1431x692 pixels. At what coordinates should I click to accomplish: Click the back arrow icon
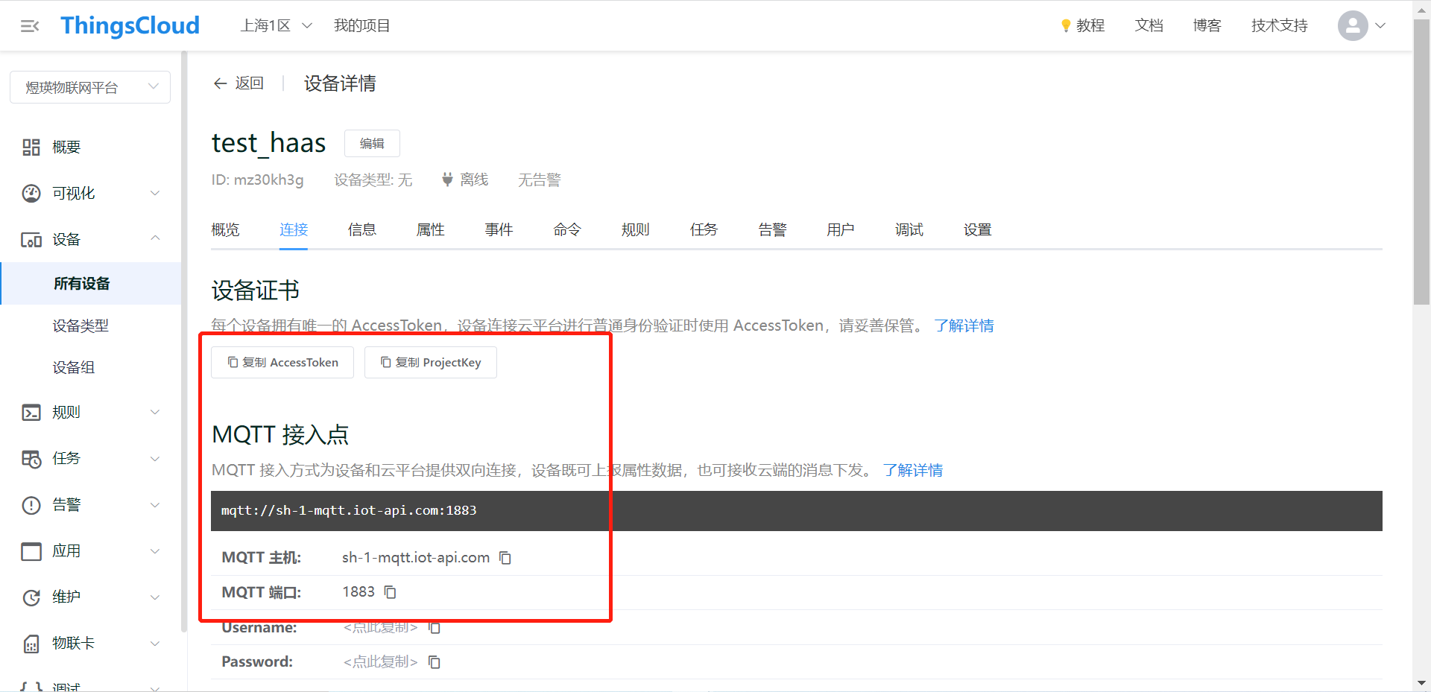click(x=220, y=83)
